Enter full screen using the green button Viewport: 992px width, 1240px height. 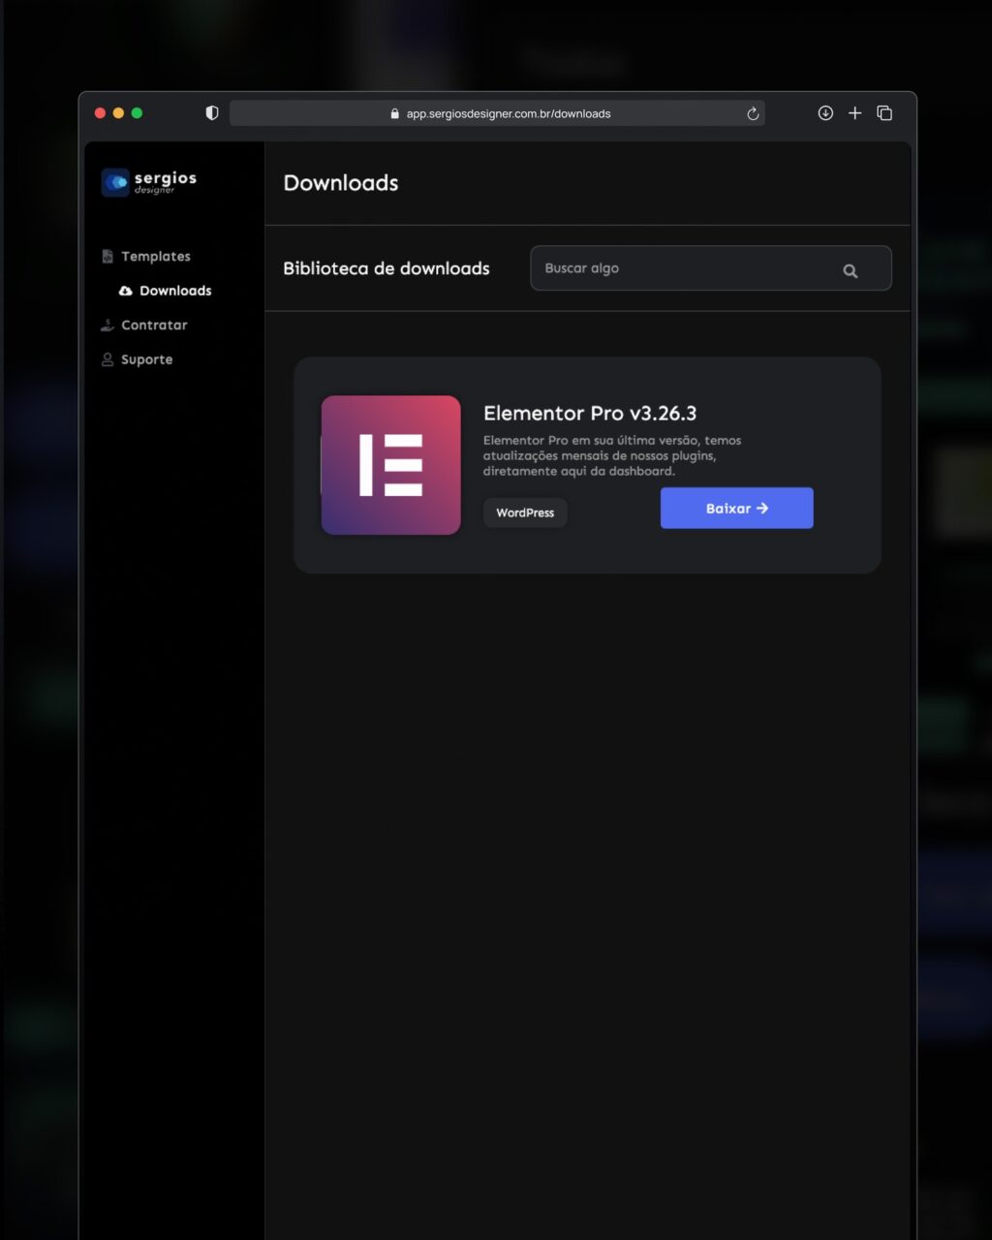click(137, 113)
